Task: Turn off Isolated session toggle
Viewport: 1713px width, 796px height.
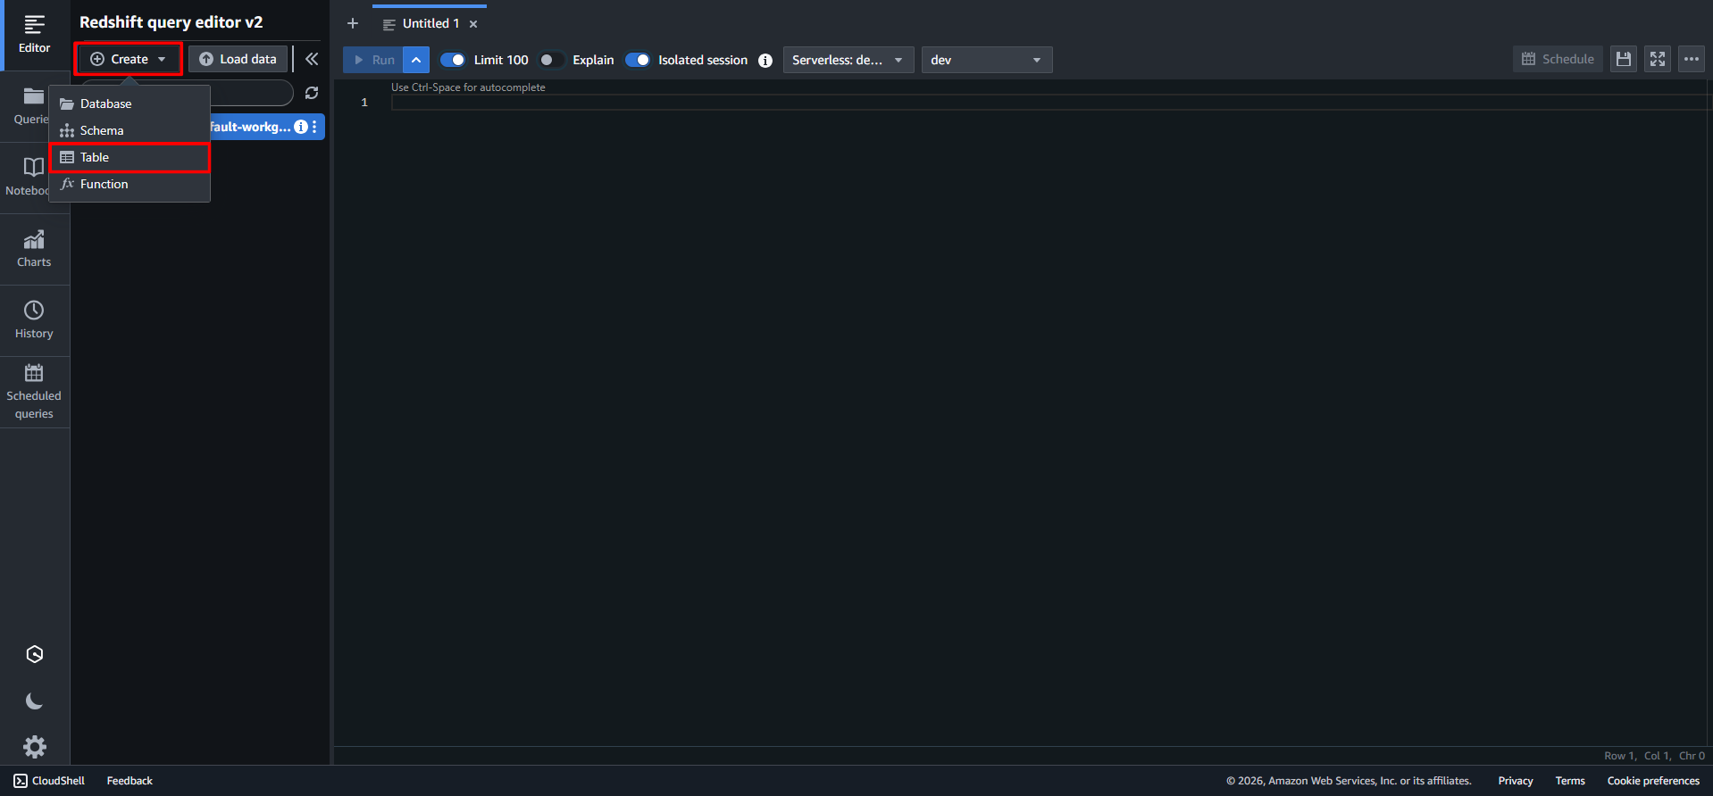Action: pyautogui.click(x=638, y=60)
